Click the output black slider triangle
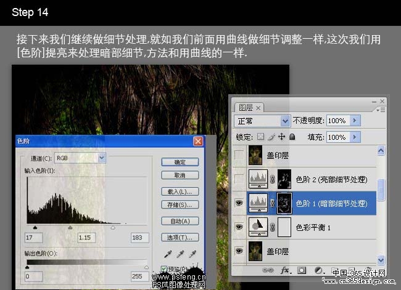This screenshot has height=290, width=401. (27, 267)
